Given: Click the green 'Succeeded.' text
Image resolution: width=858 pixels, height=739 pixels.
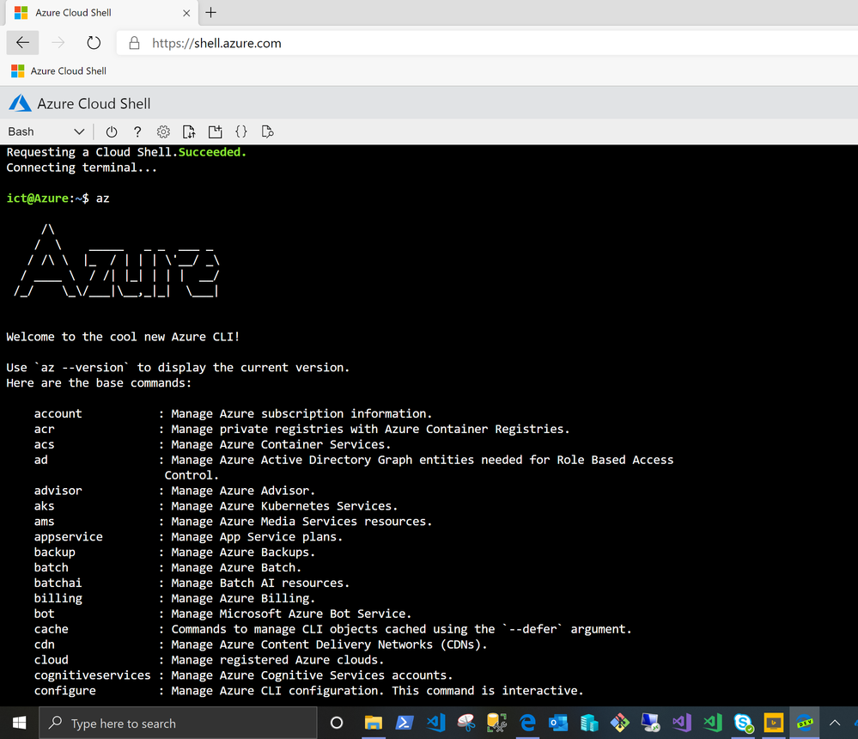Looking at the screenshot, I should (212, 152).
